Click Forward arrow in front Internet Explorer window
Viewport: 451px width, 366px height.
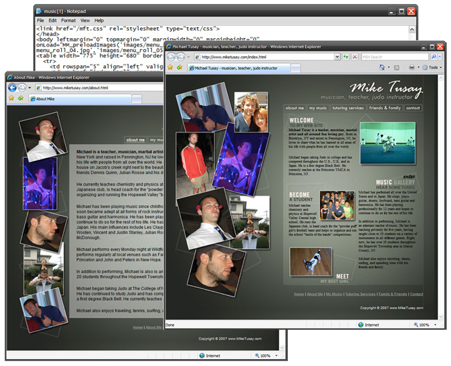[180, 57]
